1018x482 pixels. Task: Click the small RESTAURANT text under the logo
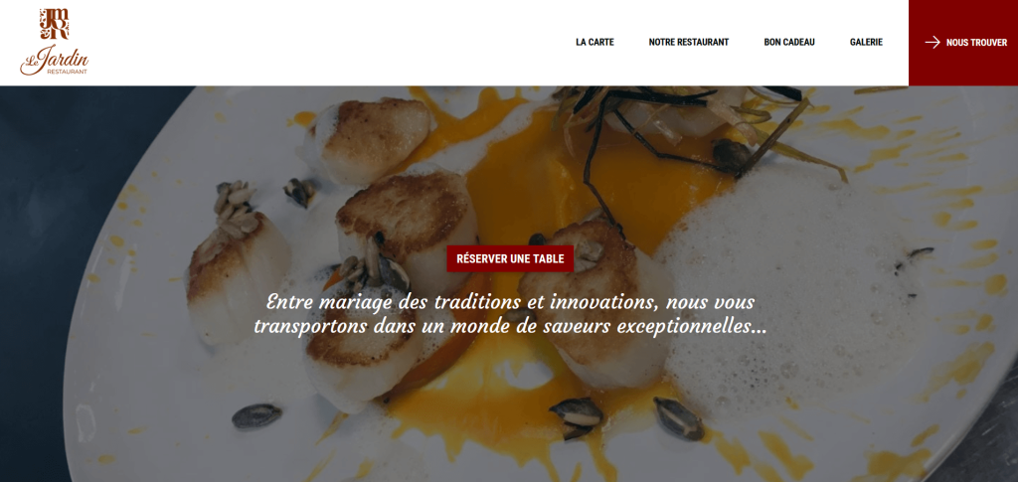(x=67, y=72)
